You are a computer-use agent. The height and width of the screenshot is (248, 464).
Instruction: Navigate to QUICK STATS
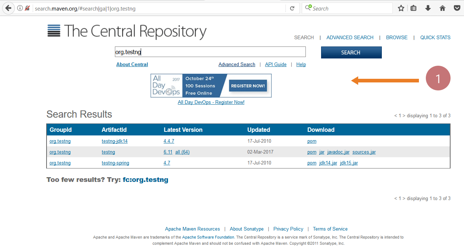point(435,37)
